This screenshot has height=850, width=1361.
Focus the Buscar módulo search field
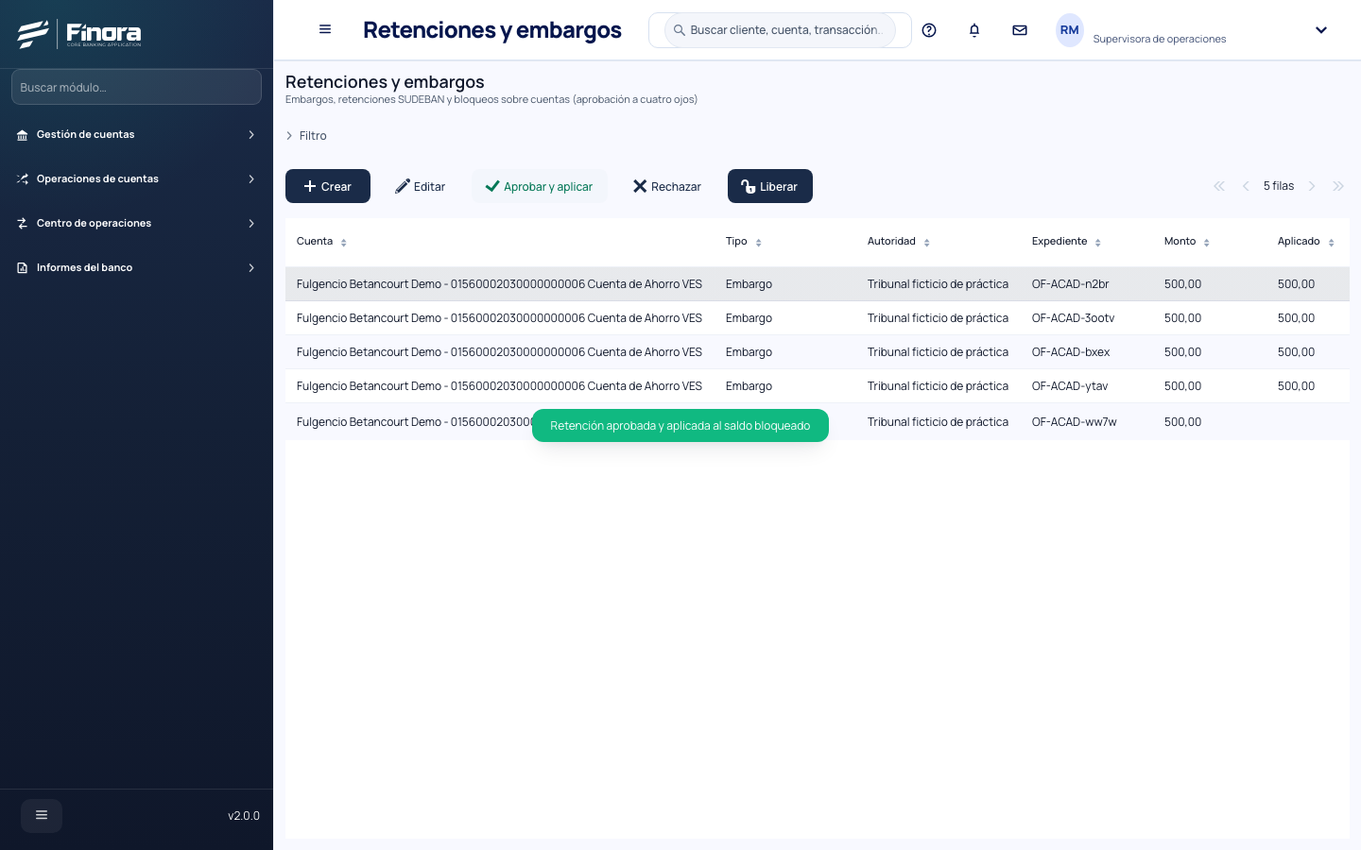point(136,87)
